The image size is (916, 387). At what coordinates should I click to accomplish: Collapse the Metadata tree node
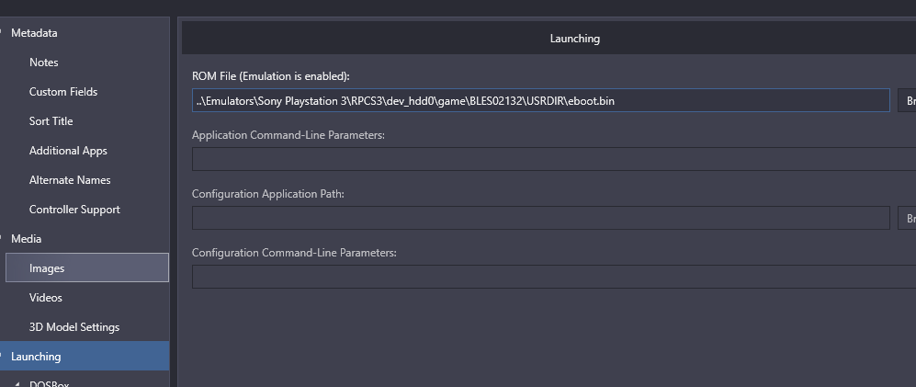tap(2, 33)
